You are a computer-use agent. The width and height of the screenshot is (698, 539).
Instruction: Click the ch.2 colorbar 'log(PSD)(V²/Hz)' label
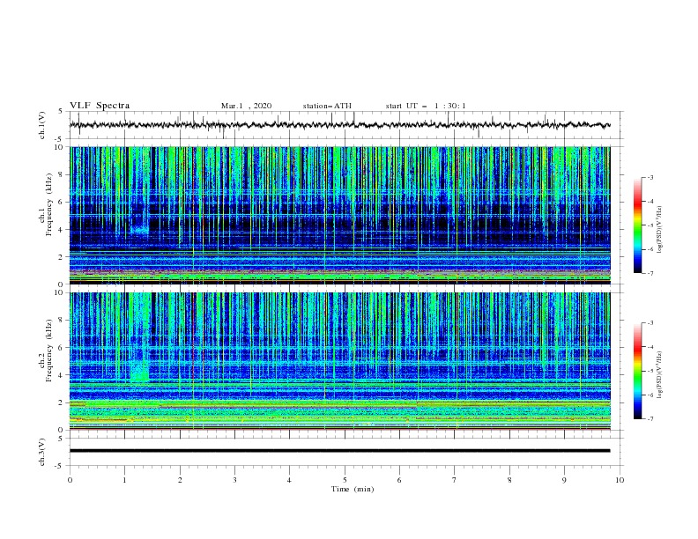(x=660, y=375)
